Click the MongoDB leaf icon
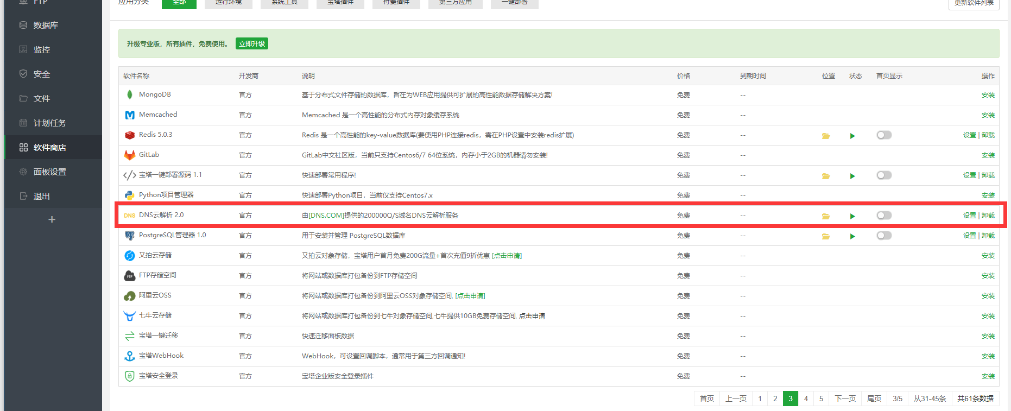This screenshot has width=1011, height=411. (x=129, y=94)
